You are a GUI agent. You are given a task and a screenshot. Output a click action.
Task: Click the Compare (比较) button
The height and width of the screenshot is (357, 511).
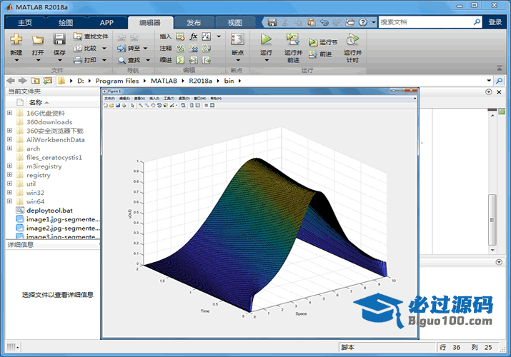(85, 48)
